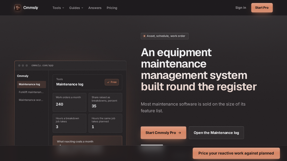Click the Start Pro button
The height and width of the screenshot is (161, 287).
pyautogui.click(x=262, y=8)
